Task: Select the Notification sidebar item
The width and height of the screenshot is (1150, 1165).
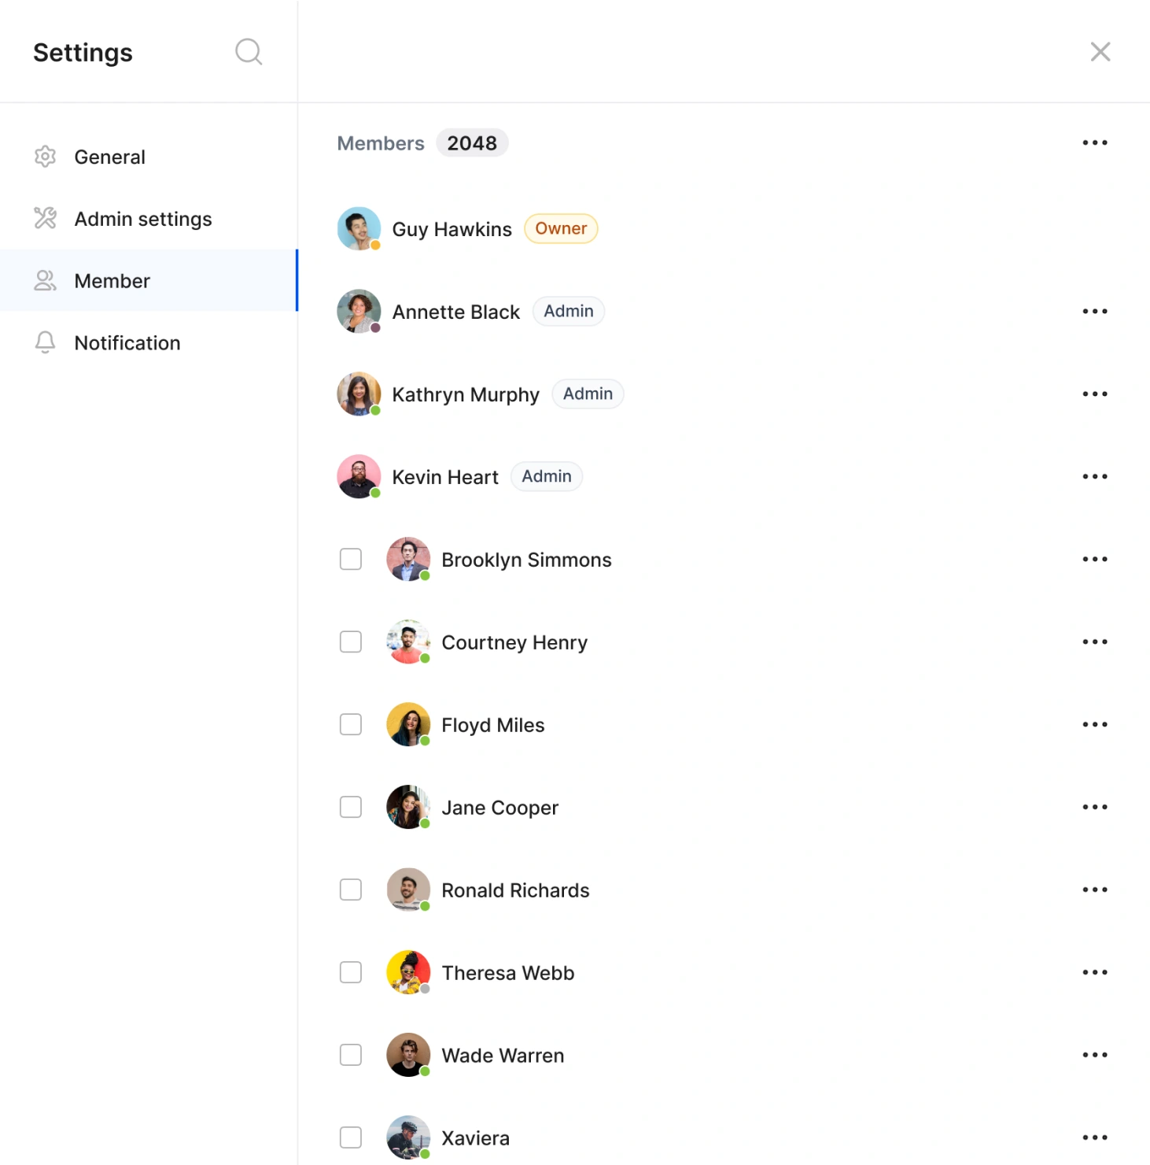Action: (x=127, y=343)
